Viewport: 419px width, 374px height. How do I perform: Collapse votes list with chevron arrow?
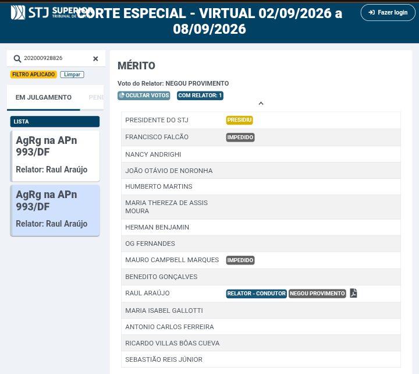[x=261, y=103]
